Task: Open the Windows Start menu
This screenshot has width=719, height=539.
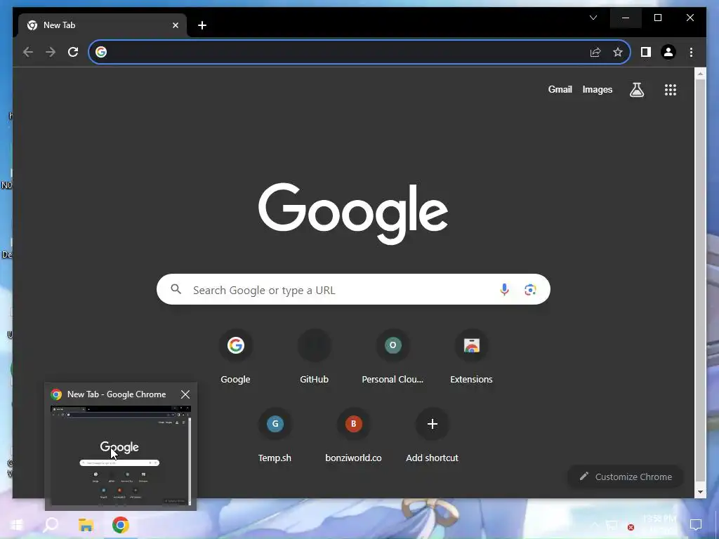Action: coord(17,525)
